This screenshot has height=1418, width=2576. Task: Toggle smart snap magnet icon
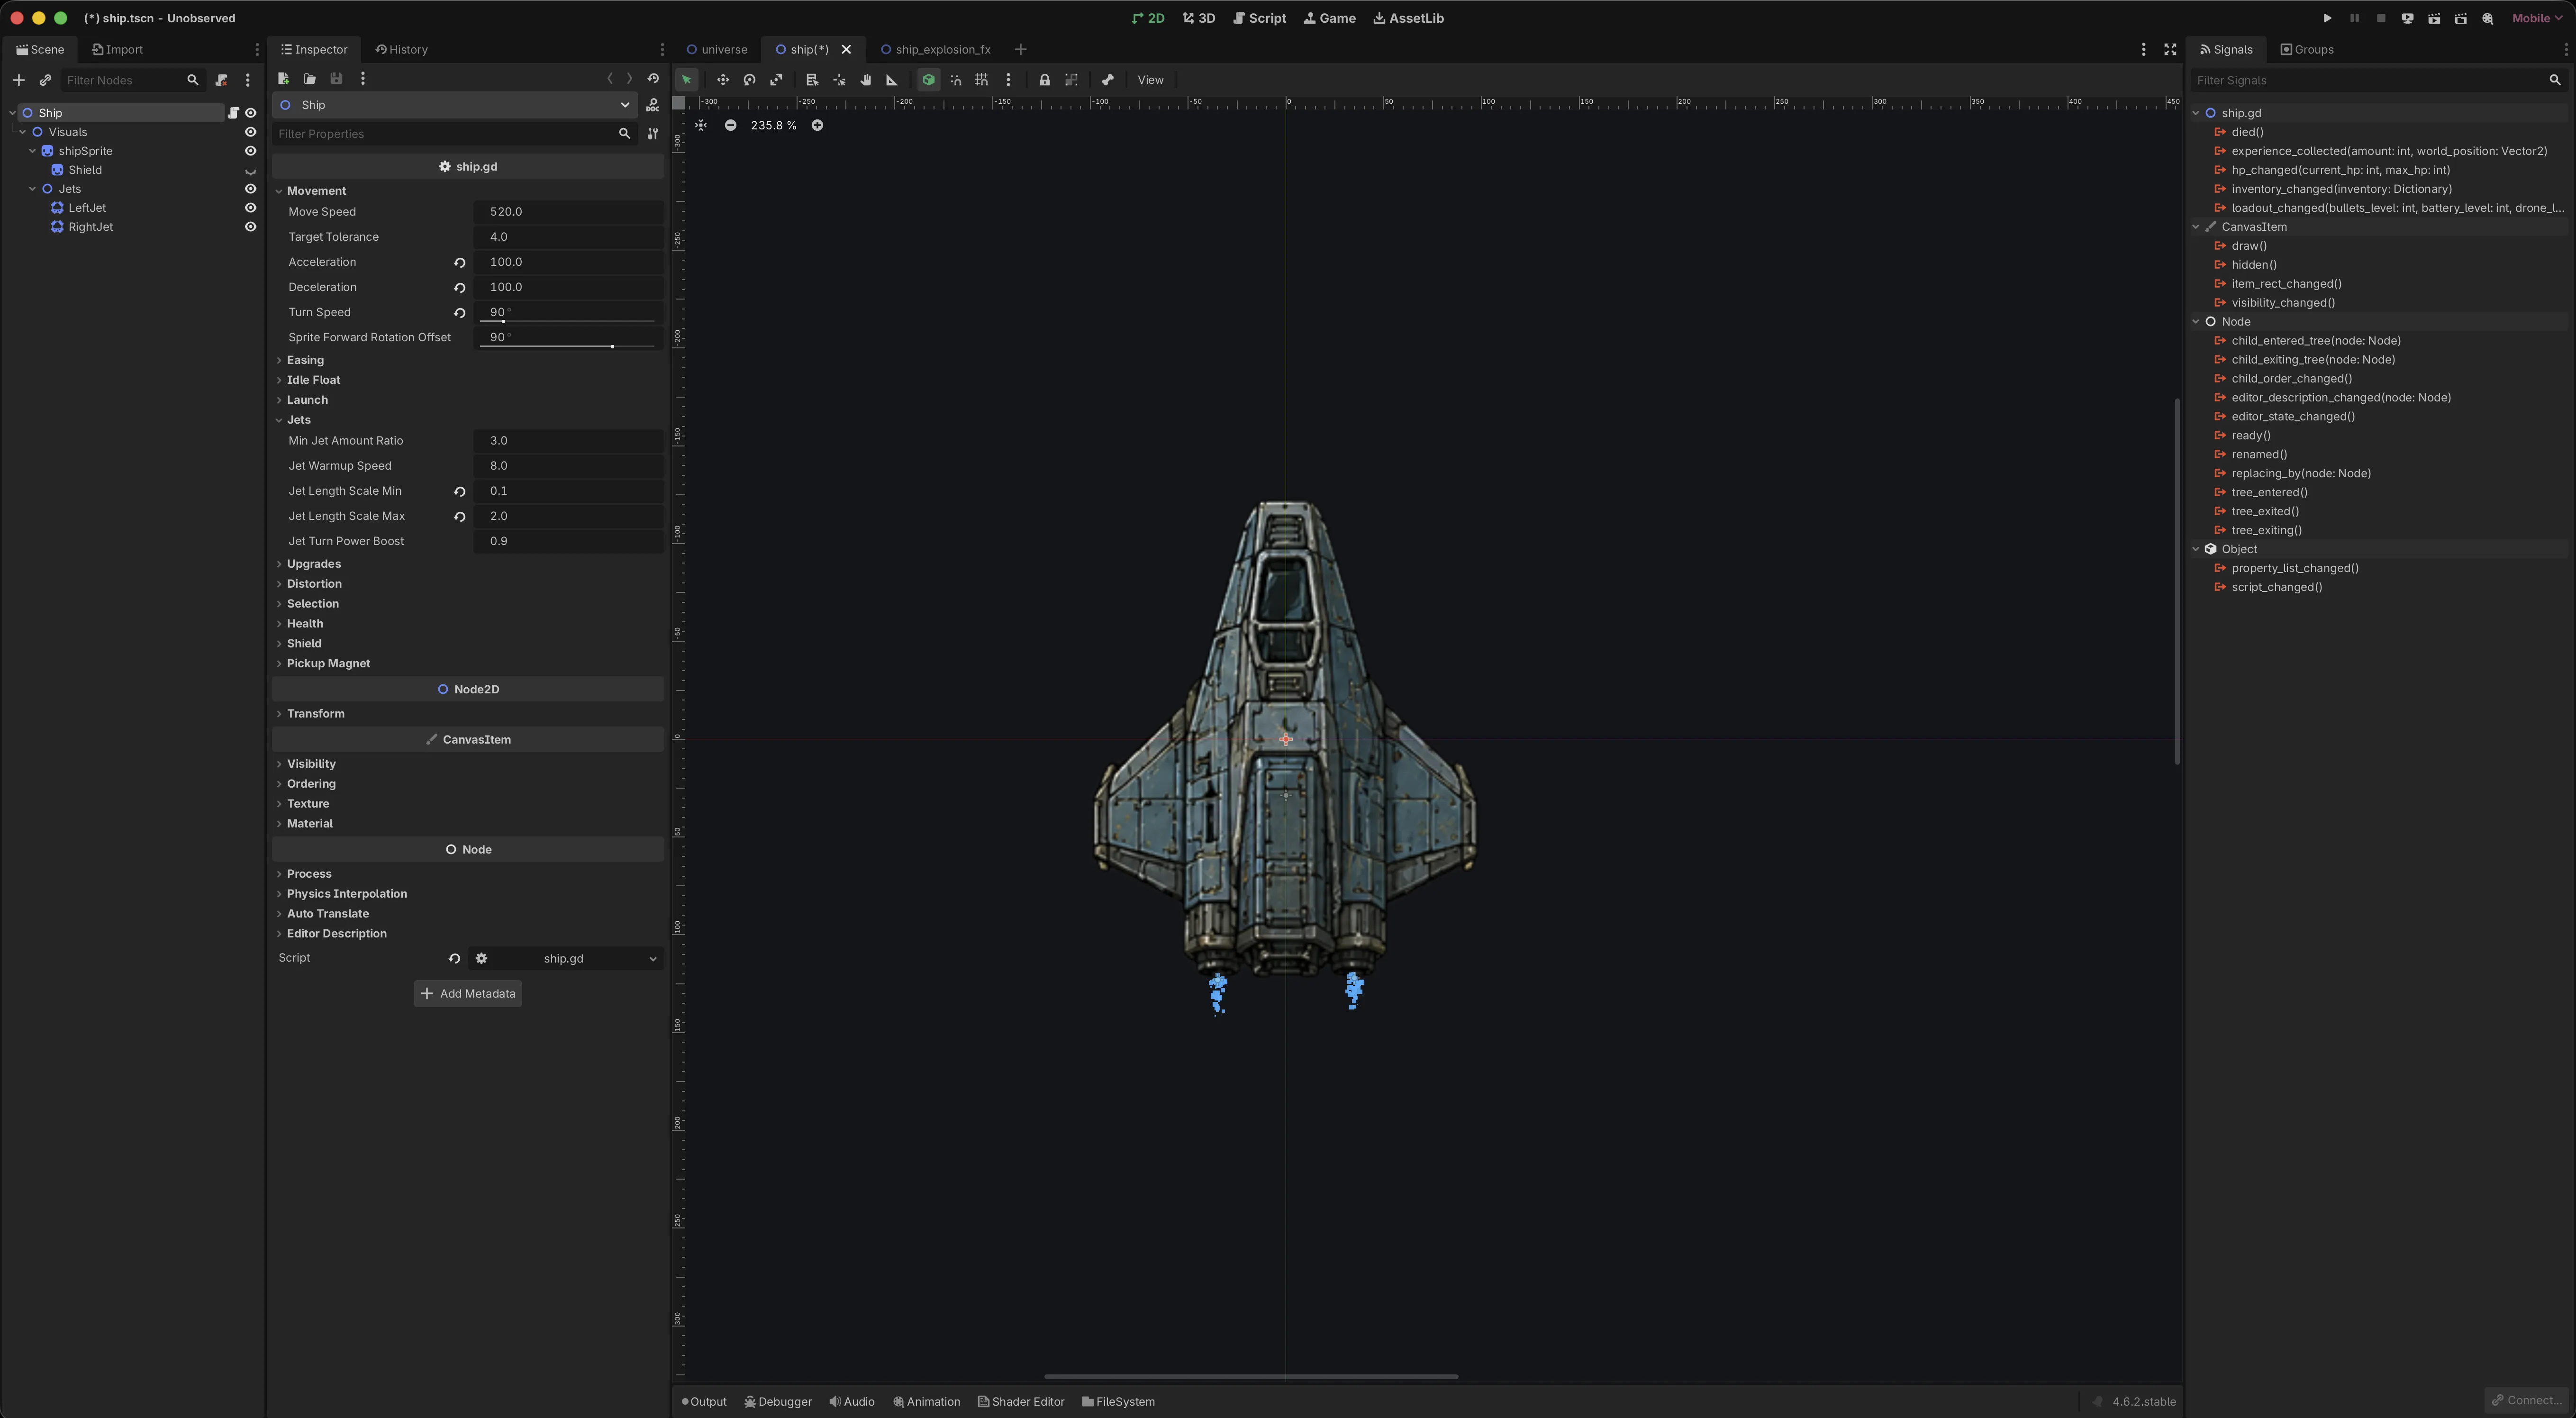tap(955, 80)
